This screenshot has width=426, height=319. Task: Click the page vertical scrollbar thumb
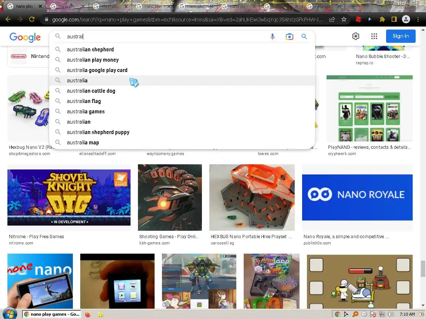click(423, 268)
